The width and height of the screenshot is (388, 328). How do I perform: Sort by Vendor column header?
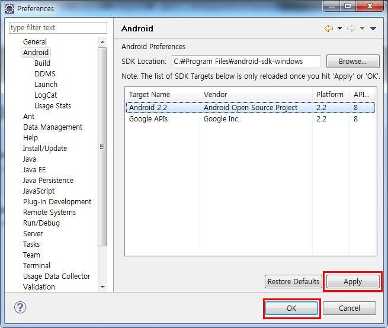256,95
